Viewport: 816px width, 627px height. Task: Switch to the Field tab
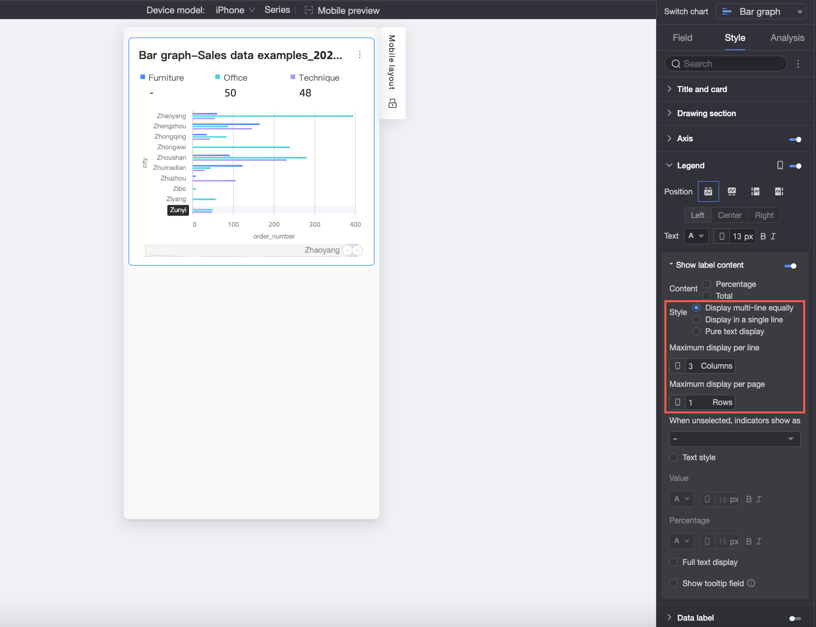click(682, 38)
